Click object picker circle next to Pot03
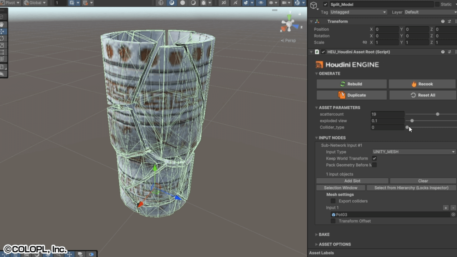The image size is (457, 257). [453, 215]
